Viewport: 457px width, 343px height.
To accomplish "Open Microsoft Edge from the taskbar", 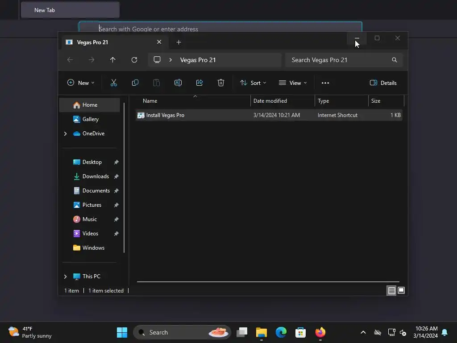I will [x=281, y=332].
